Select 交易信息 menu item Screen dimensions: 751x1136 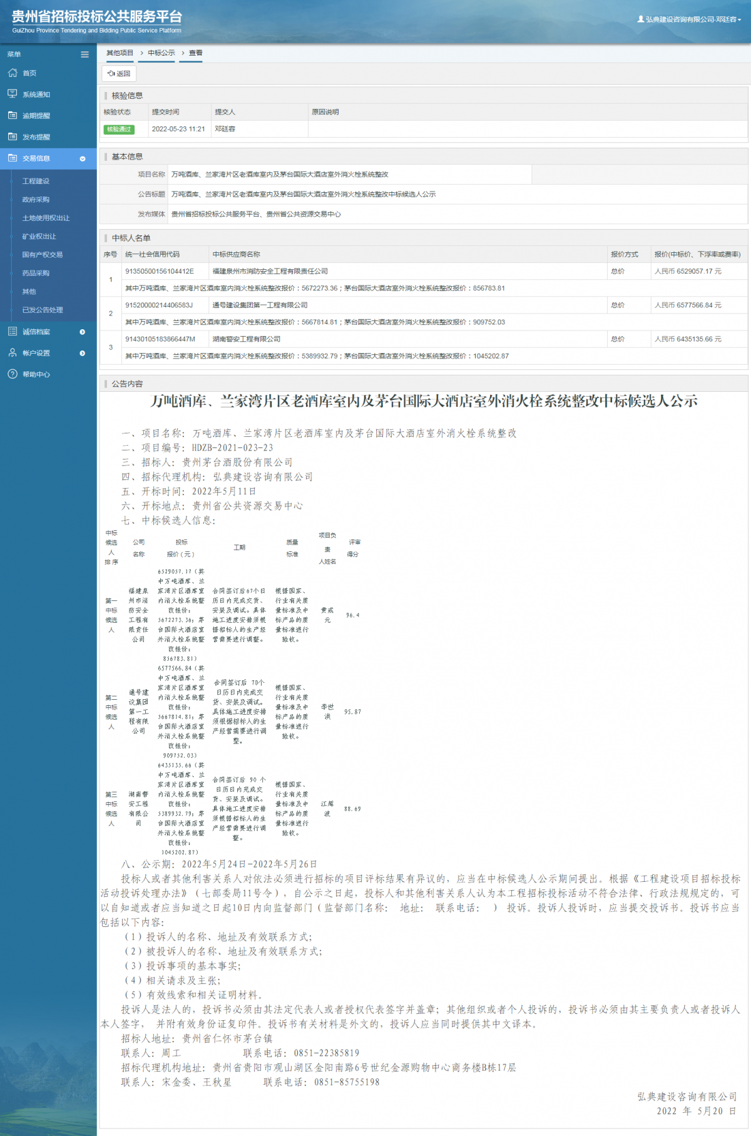point(36,158)
